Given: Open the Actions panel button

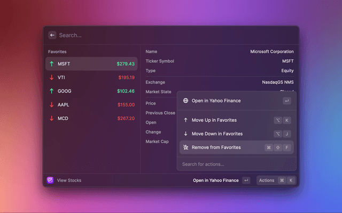Looking at the screenshot, I should [x=276, y=181].
